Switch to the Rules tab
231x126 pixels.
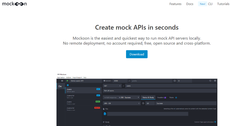point(172,98)
